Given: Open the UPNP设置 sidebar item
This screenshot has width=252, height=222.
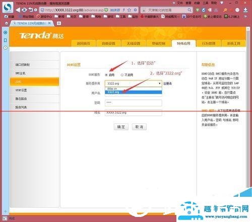Looking at the screenshot, I should tap(35, 90).
